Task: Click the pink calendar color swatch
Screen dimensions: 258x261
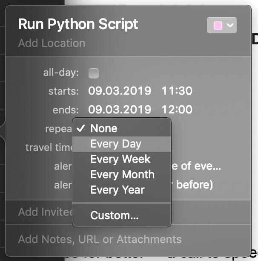Action: (x=218, y=26)
